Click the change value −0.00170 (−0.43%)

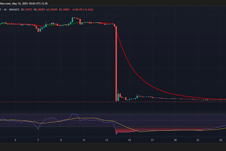[82, 10]
